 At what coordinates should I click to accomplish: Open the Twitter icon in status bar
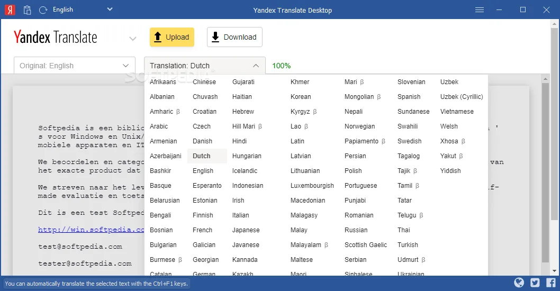point(535,283)
